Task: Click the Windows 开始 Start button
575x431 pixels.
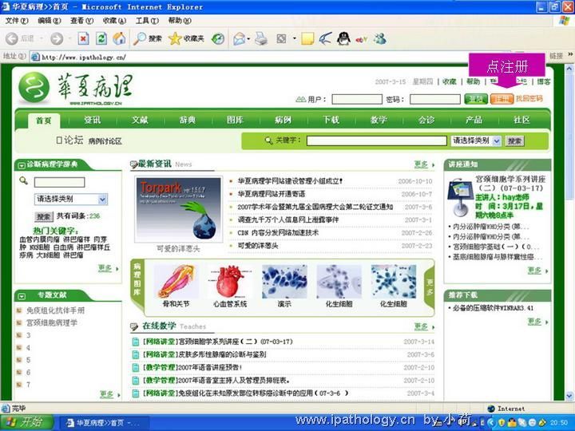Action: pos(27,422)
